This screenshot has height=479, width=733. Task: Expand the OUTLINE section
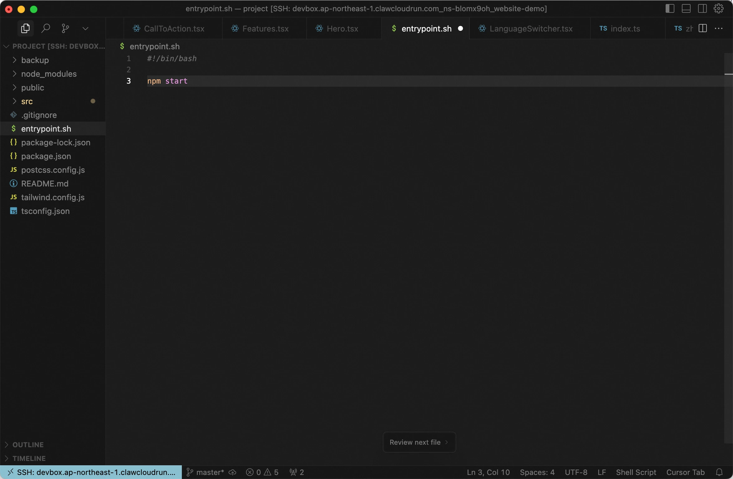53,444
